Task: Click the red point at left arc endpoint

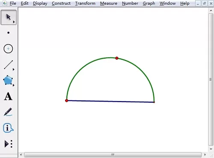Action: [66, 101]
